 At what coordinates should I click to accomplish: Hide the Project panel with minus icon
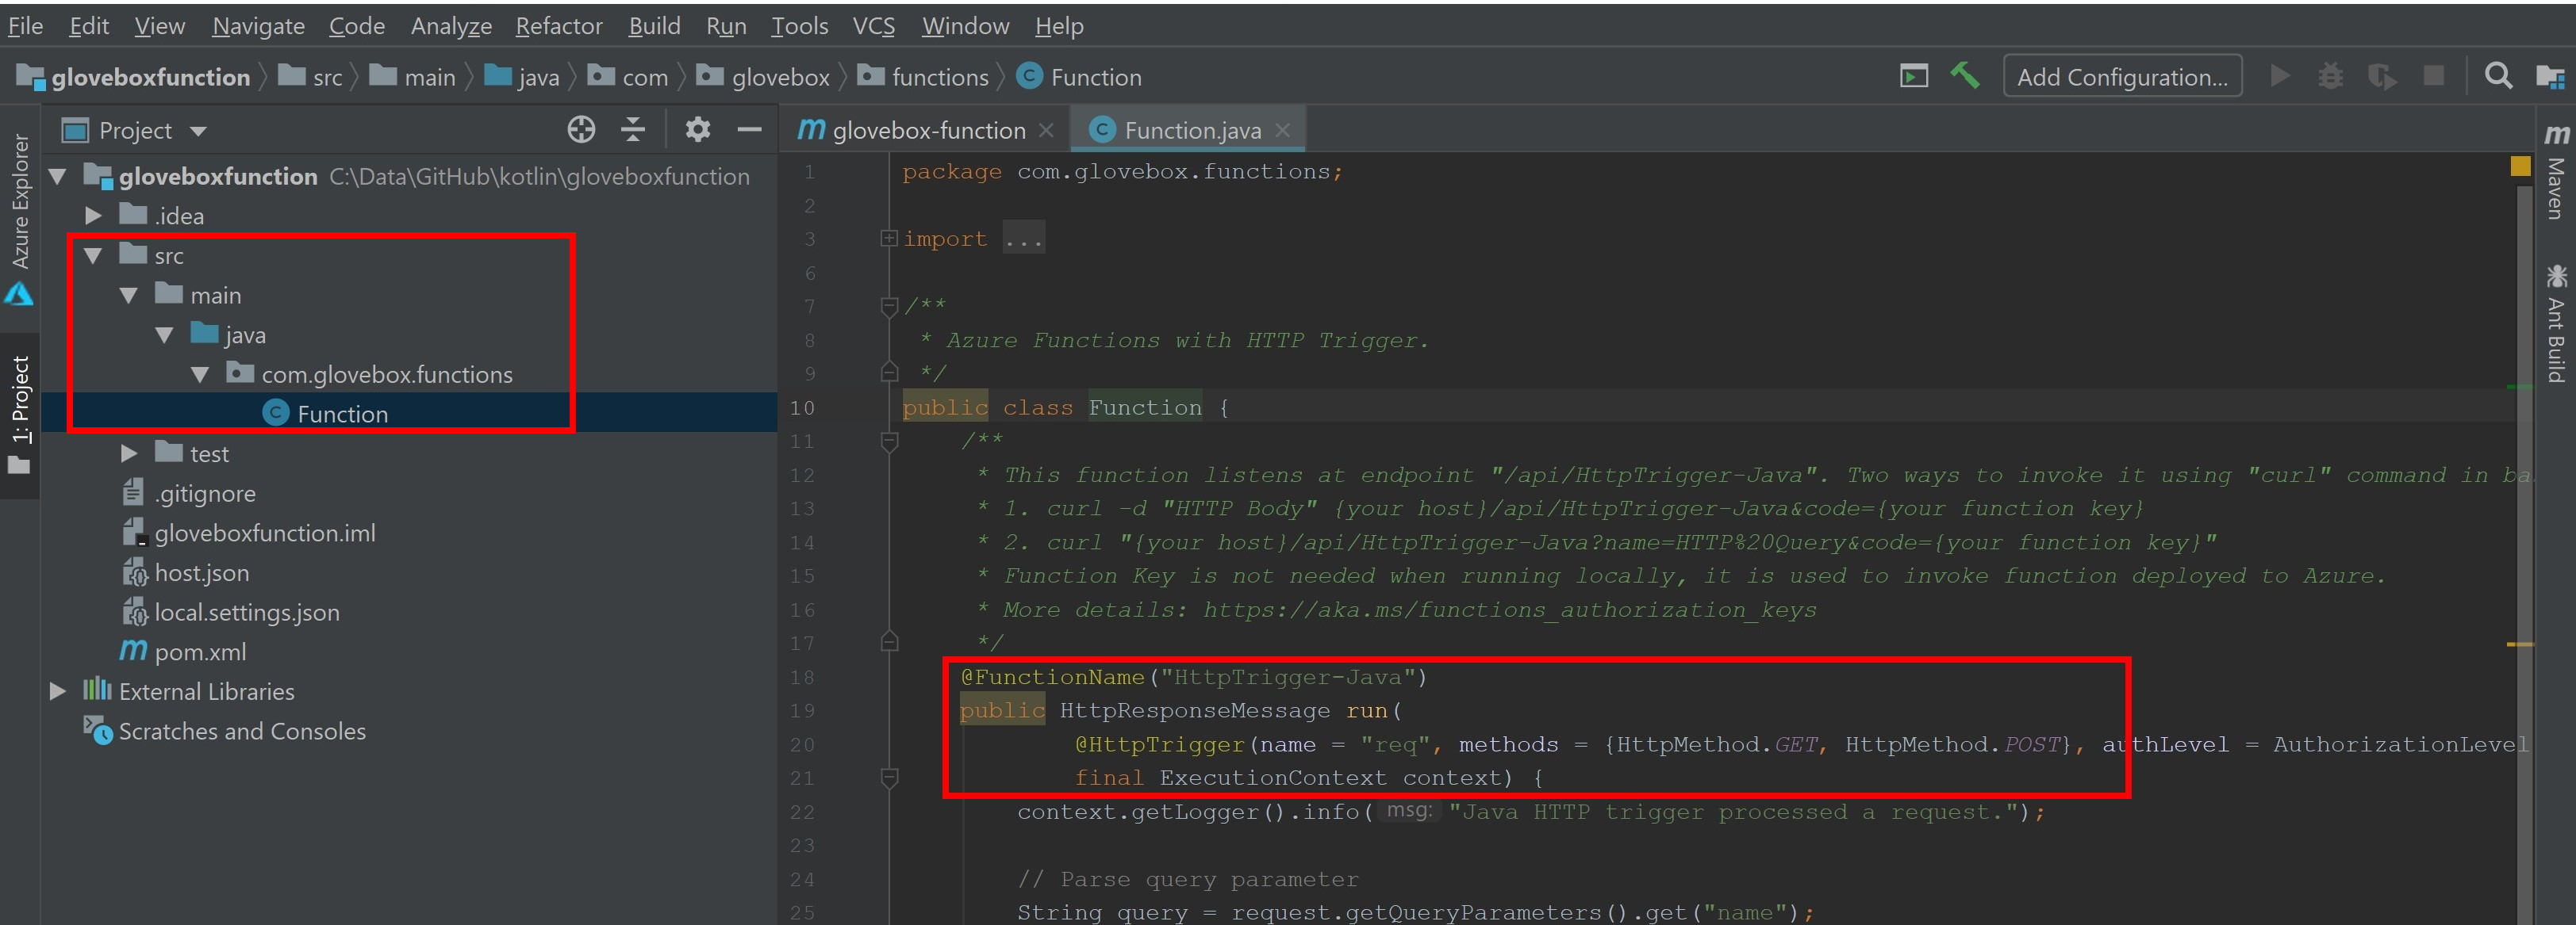[749, 130]
